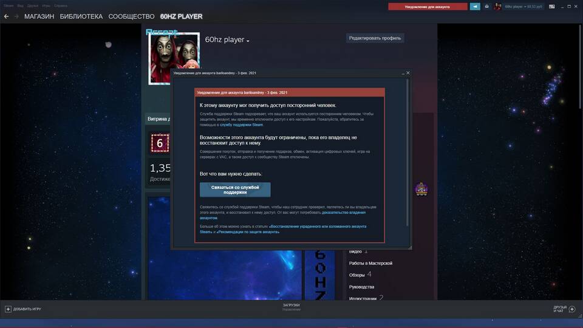583x328 pixels.
Task: Open Руководства profile link
Action: coord(361,287)
